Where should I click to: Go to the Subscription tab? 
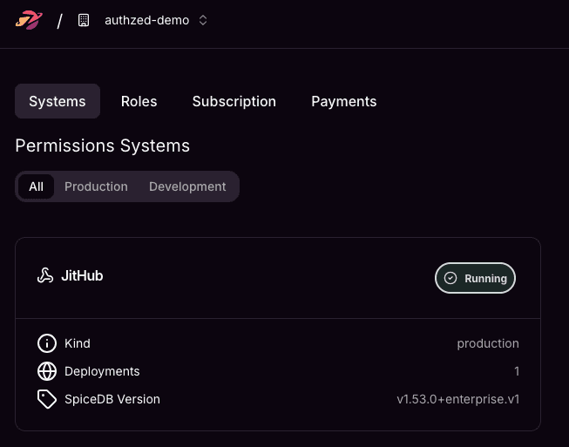point(234,101)
